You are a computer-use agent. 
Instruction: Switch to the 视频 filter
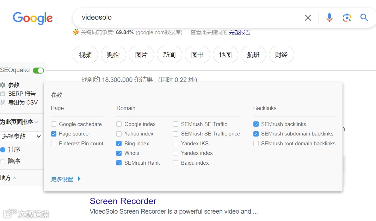[85, 55]
